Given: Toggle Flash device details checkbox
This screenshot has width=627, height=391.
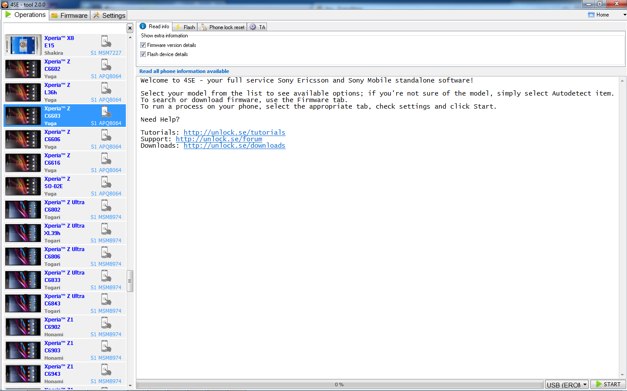Looking at the screenshot, I should 143,54.
